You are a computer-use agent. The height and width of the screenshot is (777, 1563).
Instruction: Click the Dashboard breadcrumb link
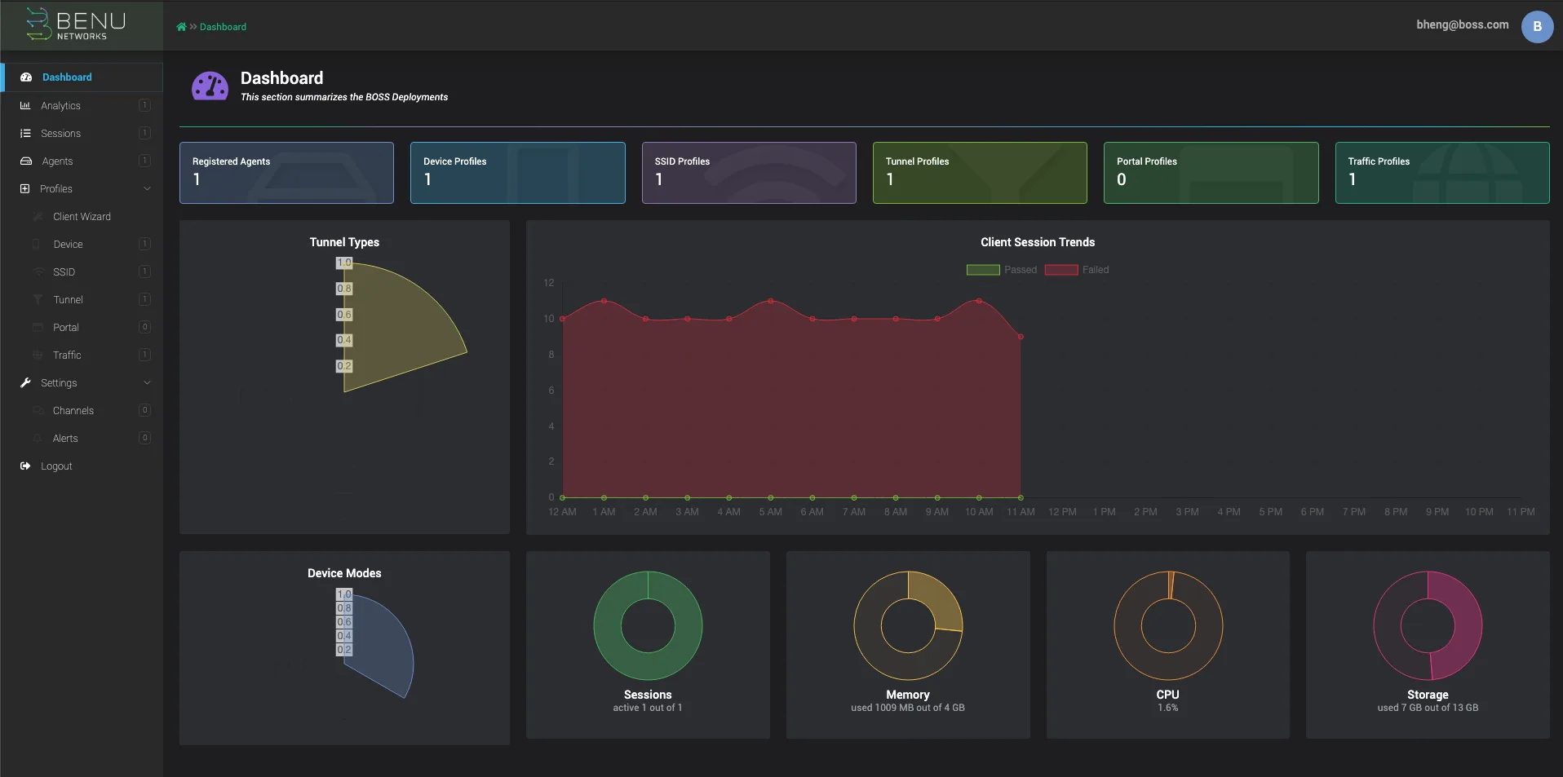click(x=223, y=27)
